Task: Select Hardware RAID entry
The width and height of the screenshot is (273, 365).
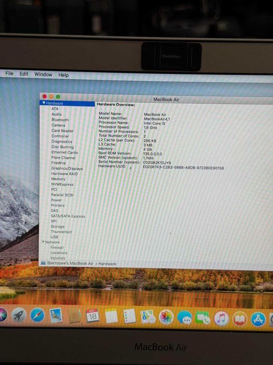Action: click(x=64, y=174)
